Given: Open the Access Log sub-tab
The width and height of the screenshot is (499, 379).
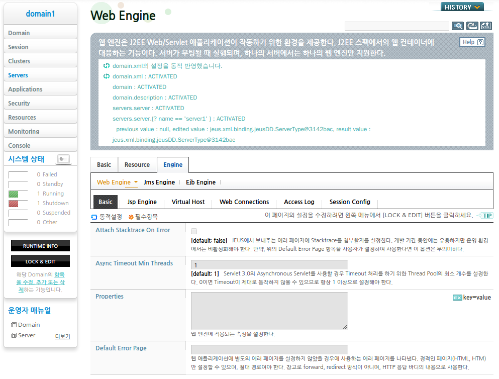Looking at the screenshot, I should [x=299, y=202].
